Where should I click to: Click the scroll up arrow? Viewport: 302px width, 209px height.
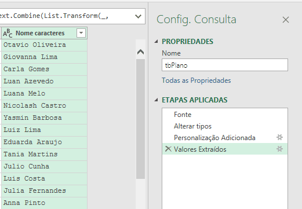[140, 52]
